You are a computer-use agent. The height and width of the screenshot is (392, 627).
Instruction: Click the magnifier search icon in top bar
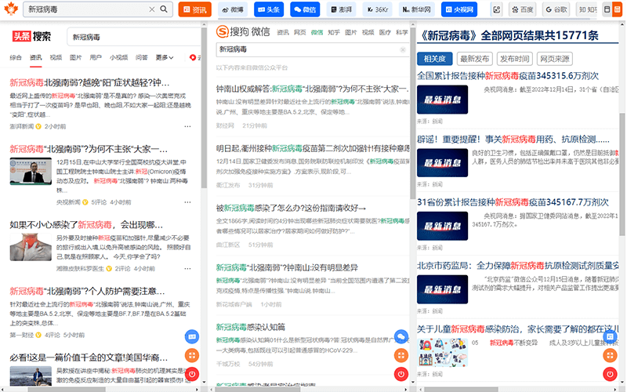pos(164,9)
